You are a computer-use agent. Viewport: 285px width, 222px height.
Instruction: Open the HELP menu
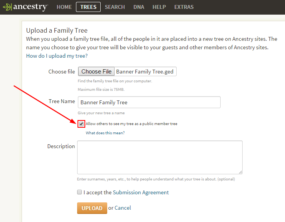[159, 7]
